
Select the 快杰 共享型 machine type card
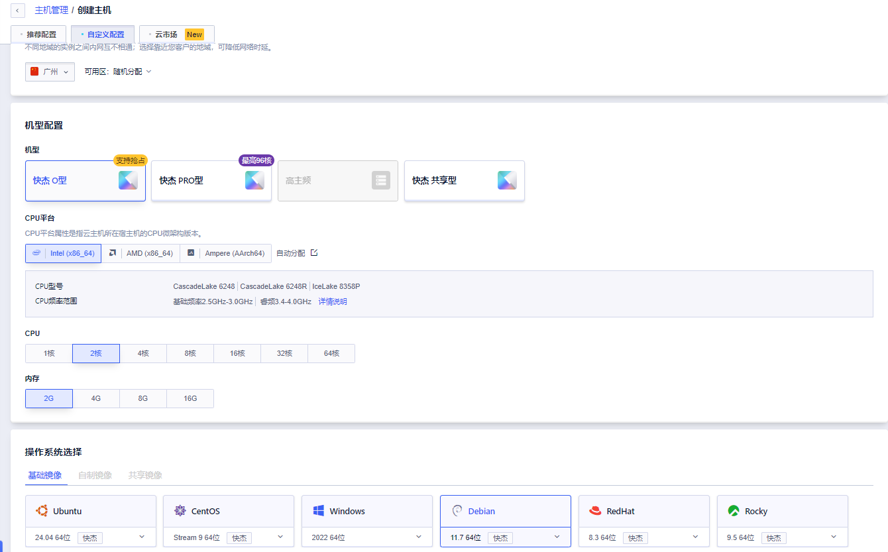464,180
